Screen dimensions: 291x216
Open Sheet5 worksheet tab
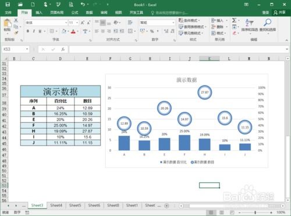click(x=75, y=206)
